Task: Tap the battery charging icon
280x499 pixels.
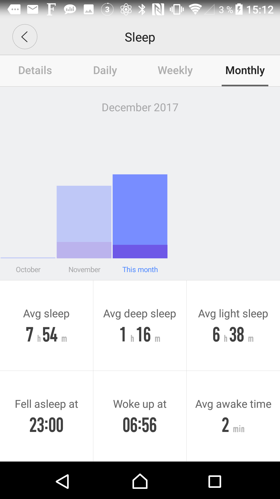Action: pos(239,10)
